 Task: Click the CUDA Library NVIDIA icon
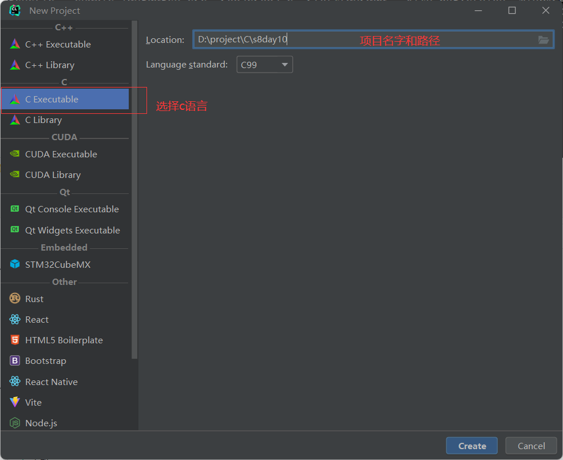(15, 174)
